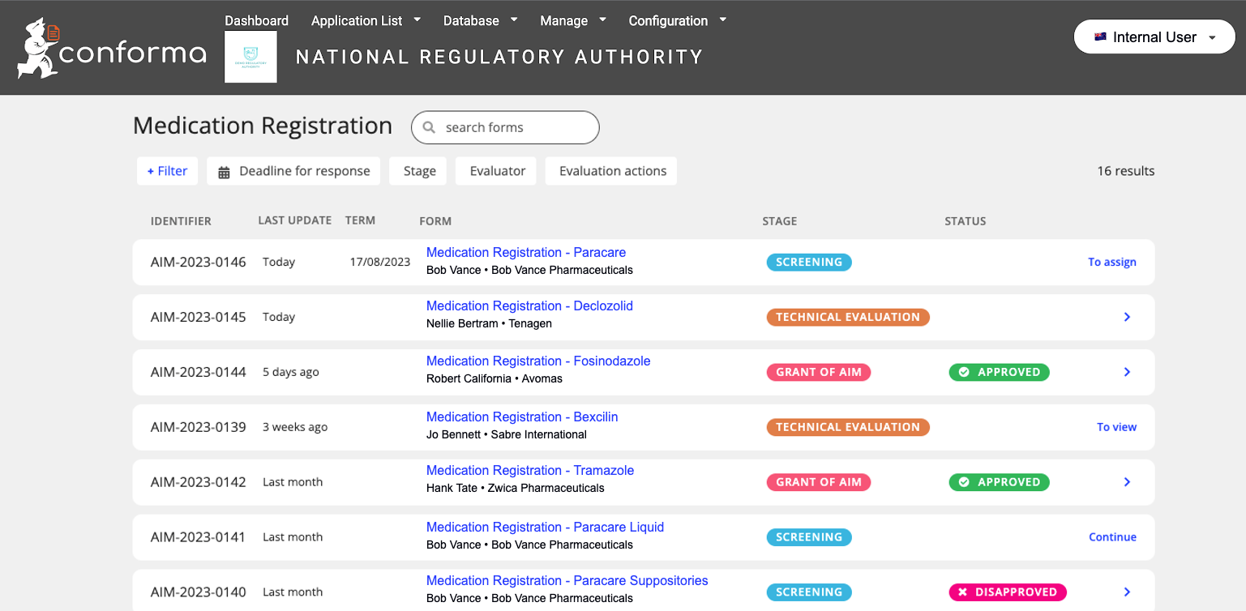Click Technical Evaluation badge for Bexcilin
Screen dimensions: 1246x611
(848, 427)
